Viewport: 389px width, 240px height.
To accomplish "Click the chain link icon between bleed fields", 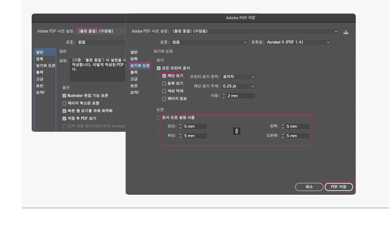I will 236,131.
